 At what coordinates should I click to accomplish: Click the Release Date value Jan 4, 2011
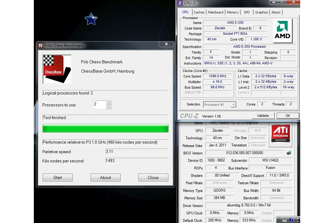tap(218, 145)
